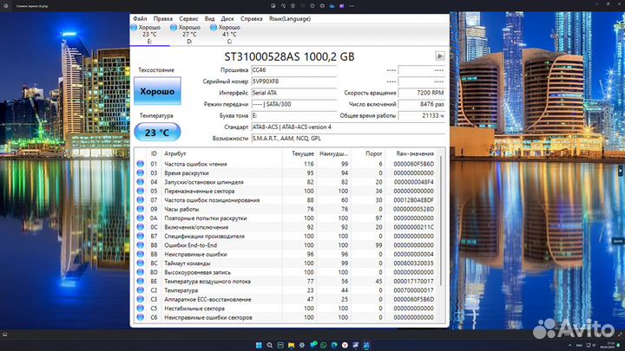The height and width of the screenshot is (351, 625).
Task: Click the ID column header
Action: [x=154, y=153]
